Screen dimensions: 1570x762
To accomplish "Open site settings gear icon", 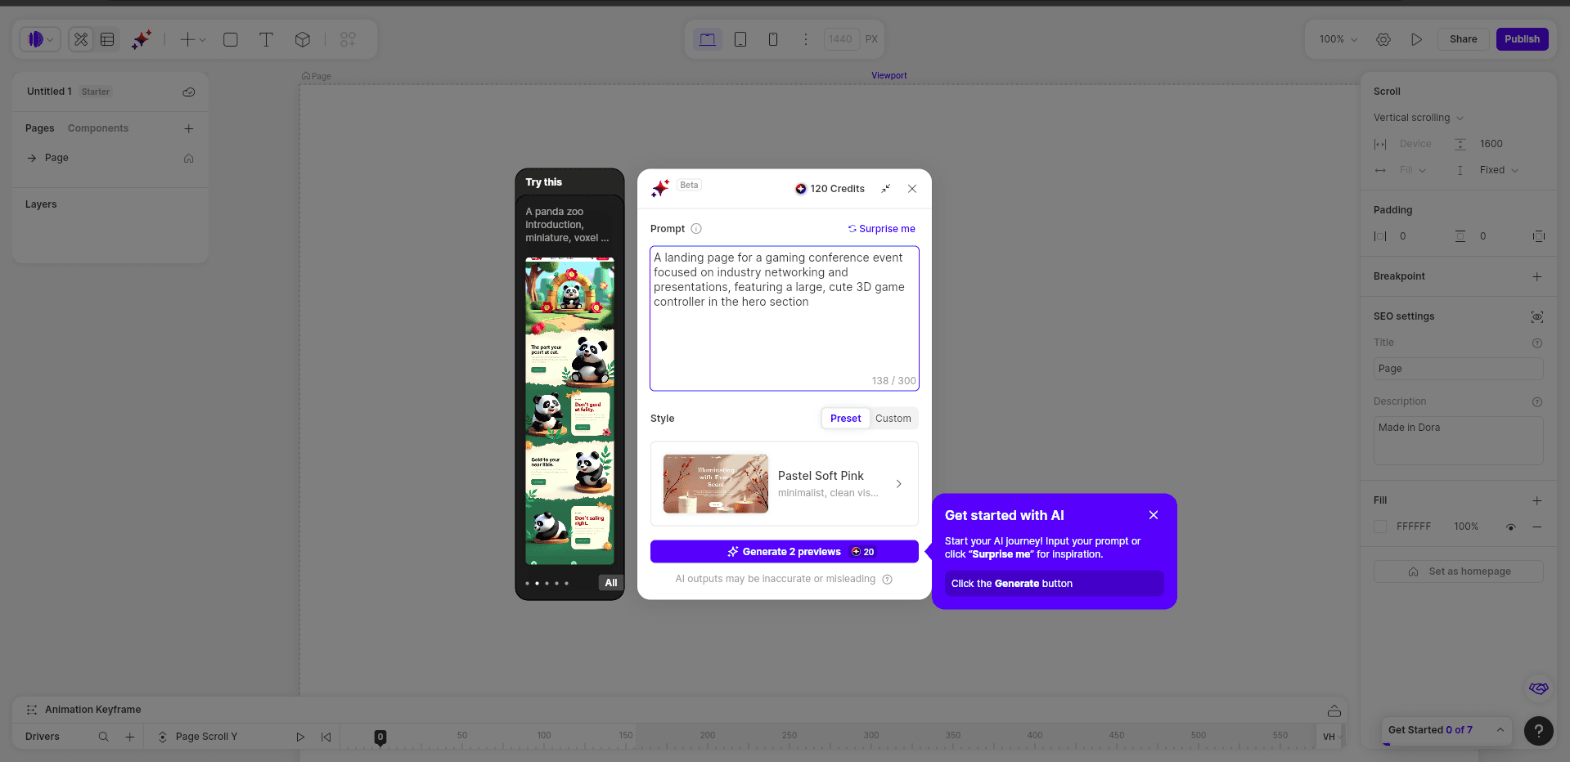I will (1383, 39).
